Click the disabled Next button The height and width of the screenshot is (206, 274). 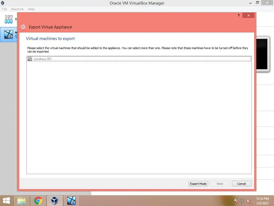click(x=220, y=183)
